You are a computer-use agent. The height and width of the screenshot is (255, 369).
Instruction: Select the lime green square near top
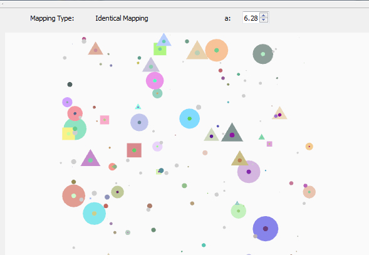pos(160,49)
